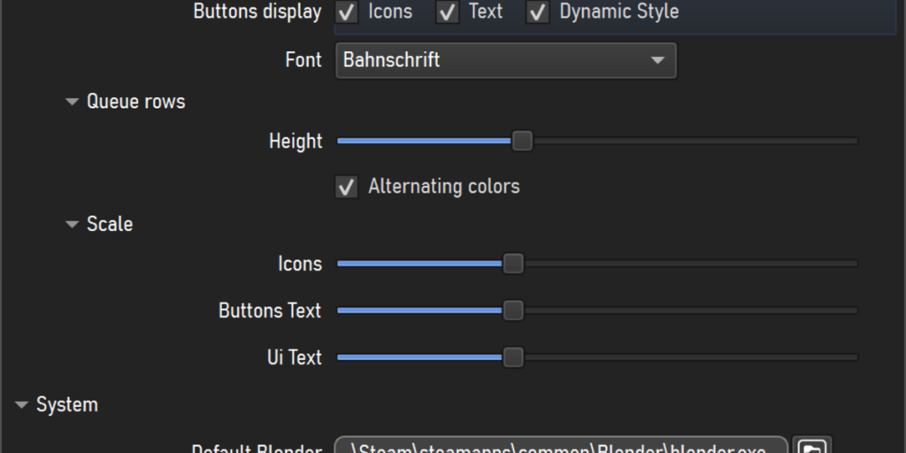Uncheck the Text buttons display checkbox

coord(447,12)
